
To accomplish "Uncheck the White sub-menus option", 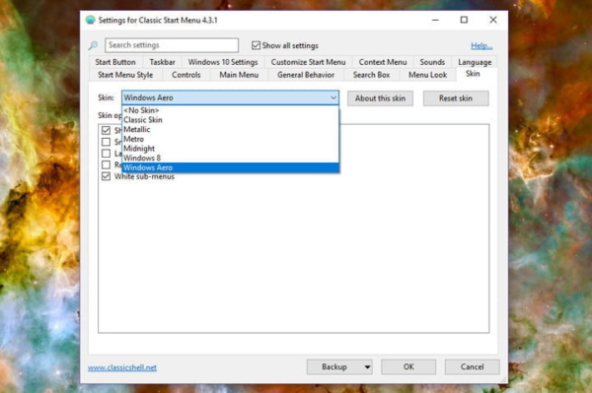I will (x=107, y=176).
